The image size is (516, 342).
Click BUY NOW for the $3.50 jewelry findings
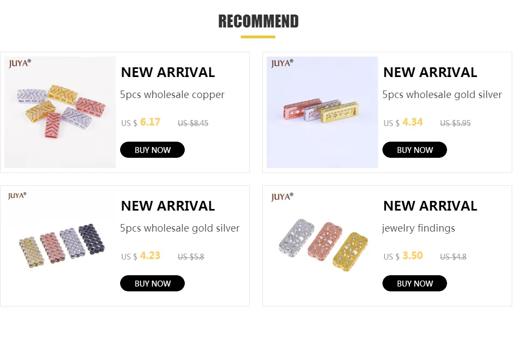click(414, 283)
